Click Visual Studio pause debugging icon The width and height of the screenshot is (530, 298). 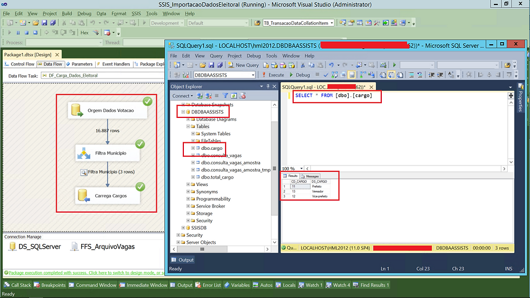[18, 33]
